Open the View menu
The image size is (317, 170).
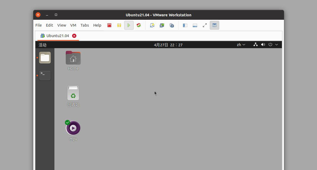tap(62, 25)
